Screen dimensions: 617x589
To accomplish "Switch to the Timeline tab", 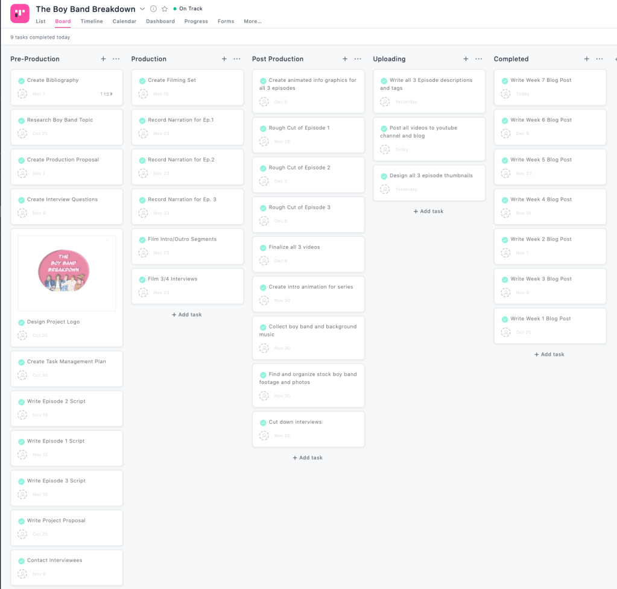I will coord(92,22).
